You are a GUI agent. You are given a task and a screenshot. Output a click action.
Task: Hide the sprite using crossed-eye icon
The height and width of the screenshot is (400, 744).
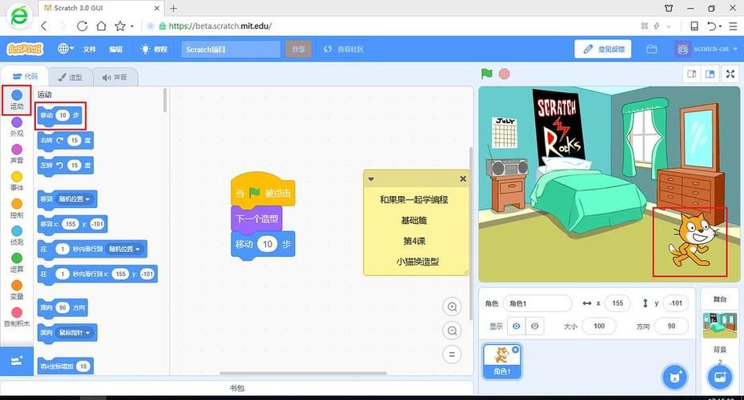[537, 326]
